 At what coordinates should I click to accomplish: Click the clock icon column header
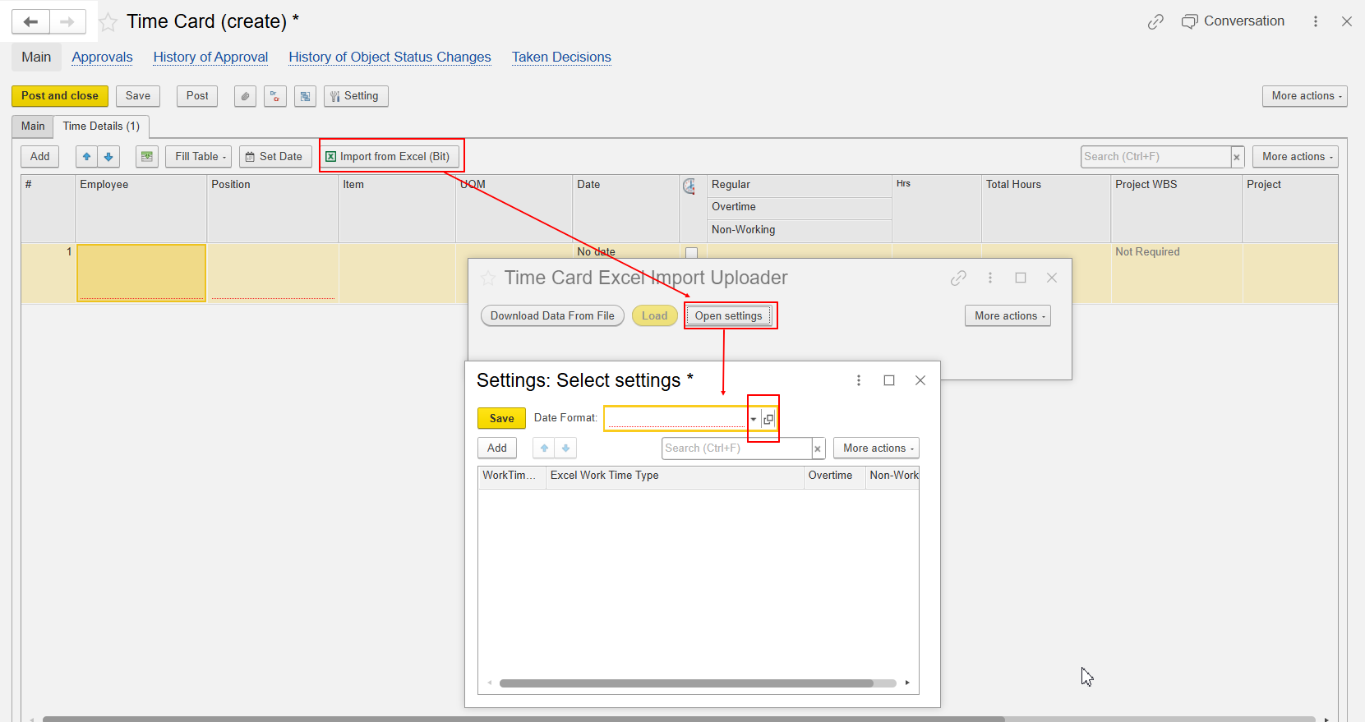click(689, 186)
